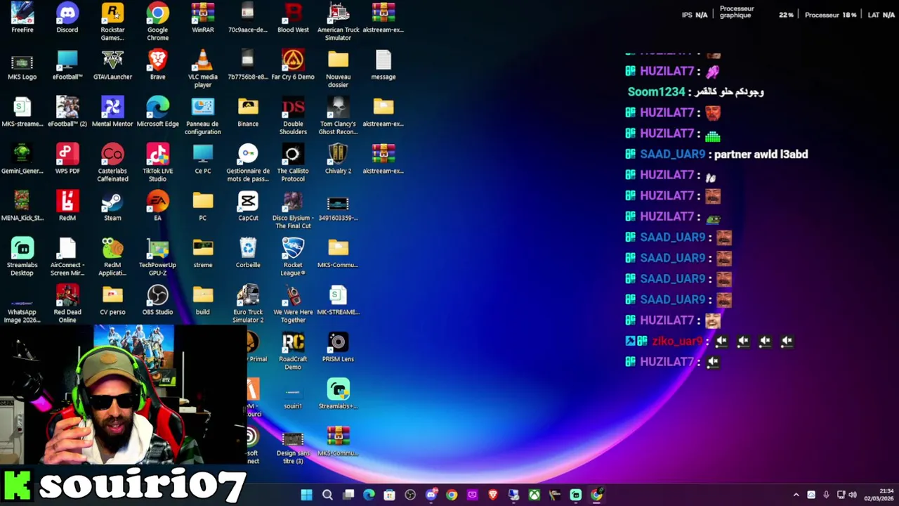
Task: Switch to Xbox app in taskbar
Action: [534, 495]
